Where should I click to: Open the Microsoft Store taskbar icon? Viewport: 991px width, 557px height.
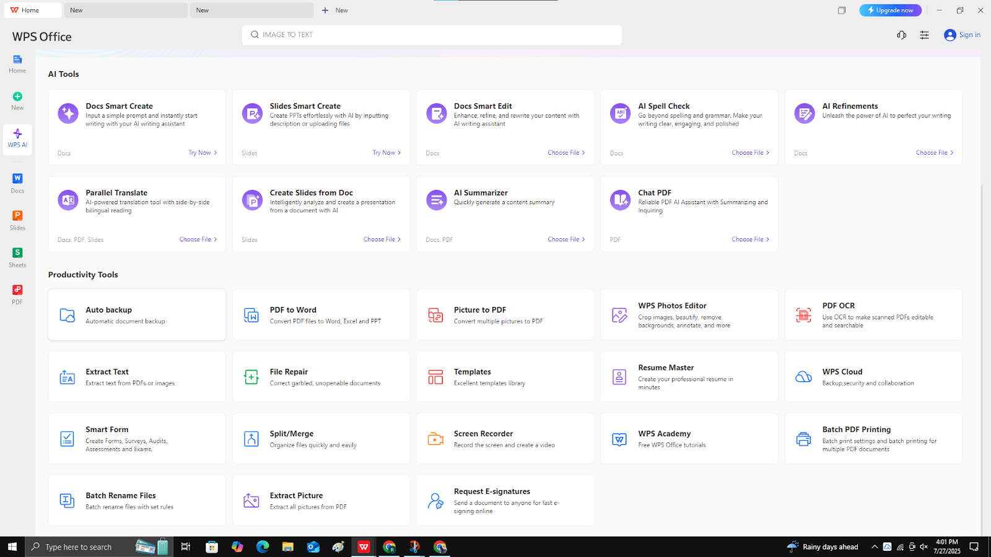point(212,546)
